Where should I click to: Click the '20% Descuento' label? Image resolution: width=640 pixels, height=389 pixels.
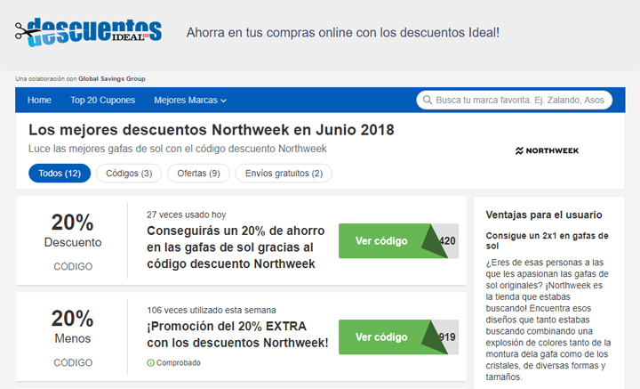click(73, 231)
